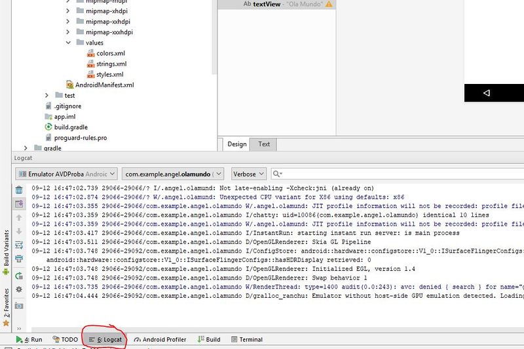
Task: Click the logcat horizontal scrollbar
Action: pyautogui.click(x=277, y=329)
